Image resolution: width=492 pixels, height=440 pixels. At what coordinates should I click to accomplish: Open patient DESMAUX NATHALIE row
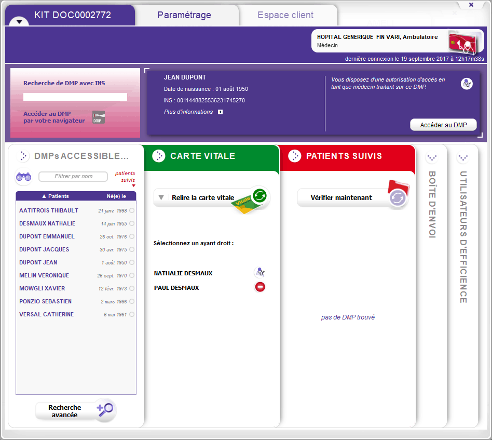click(76, 223)
